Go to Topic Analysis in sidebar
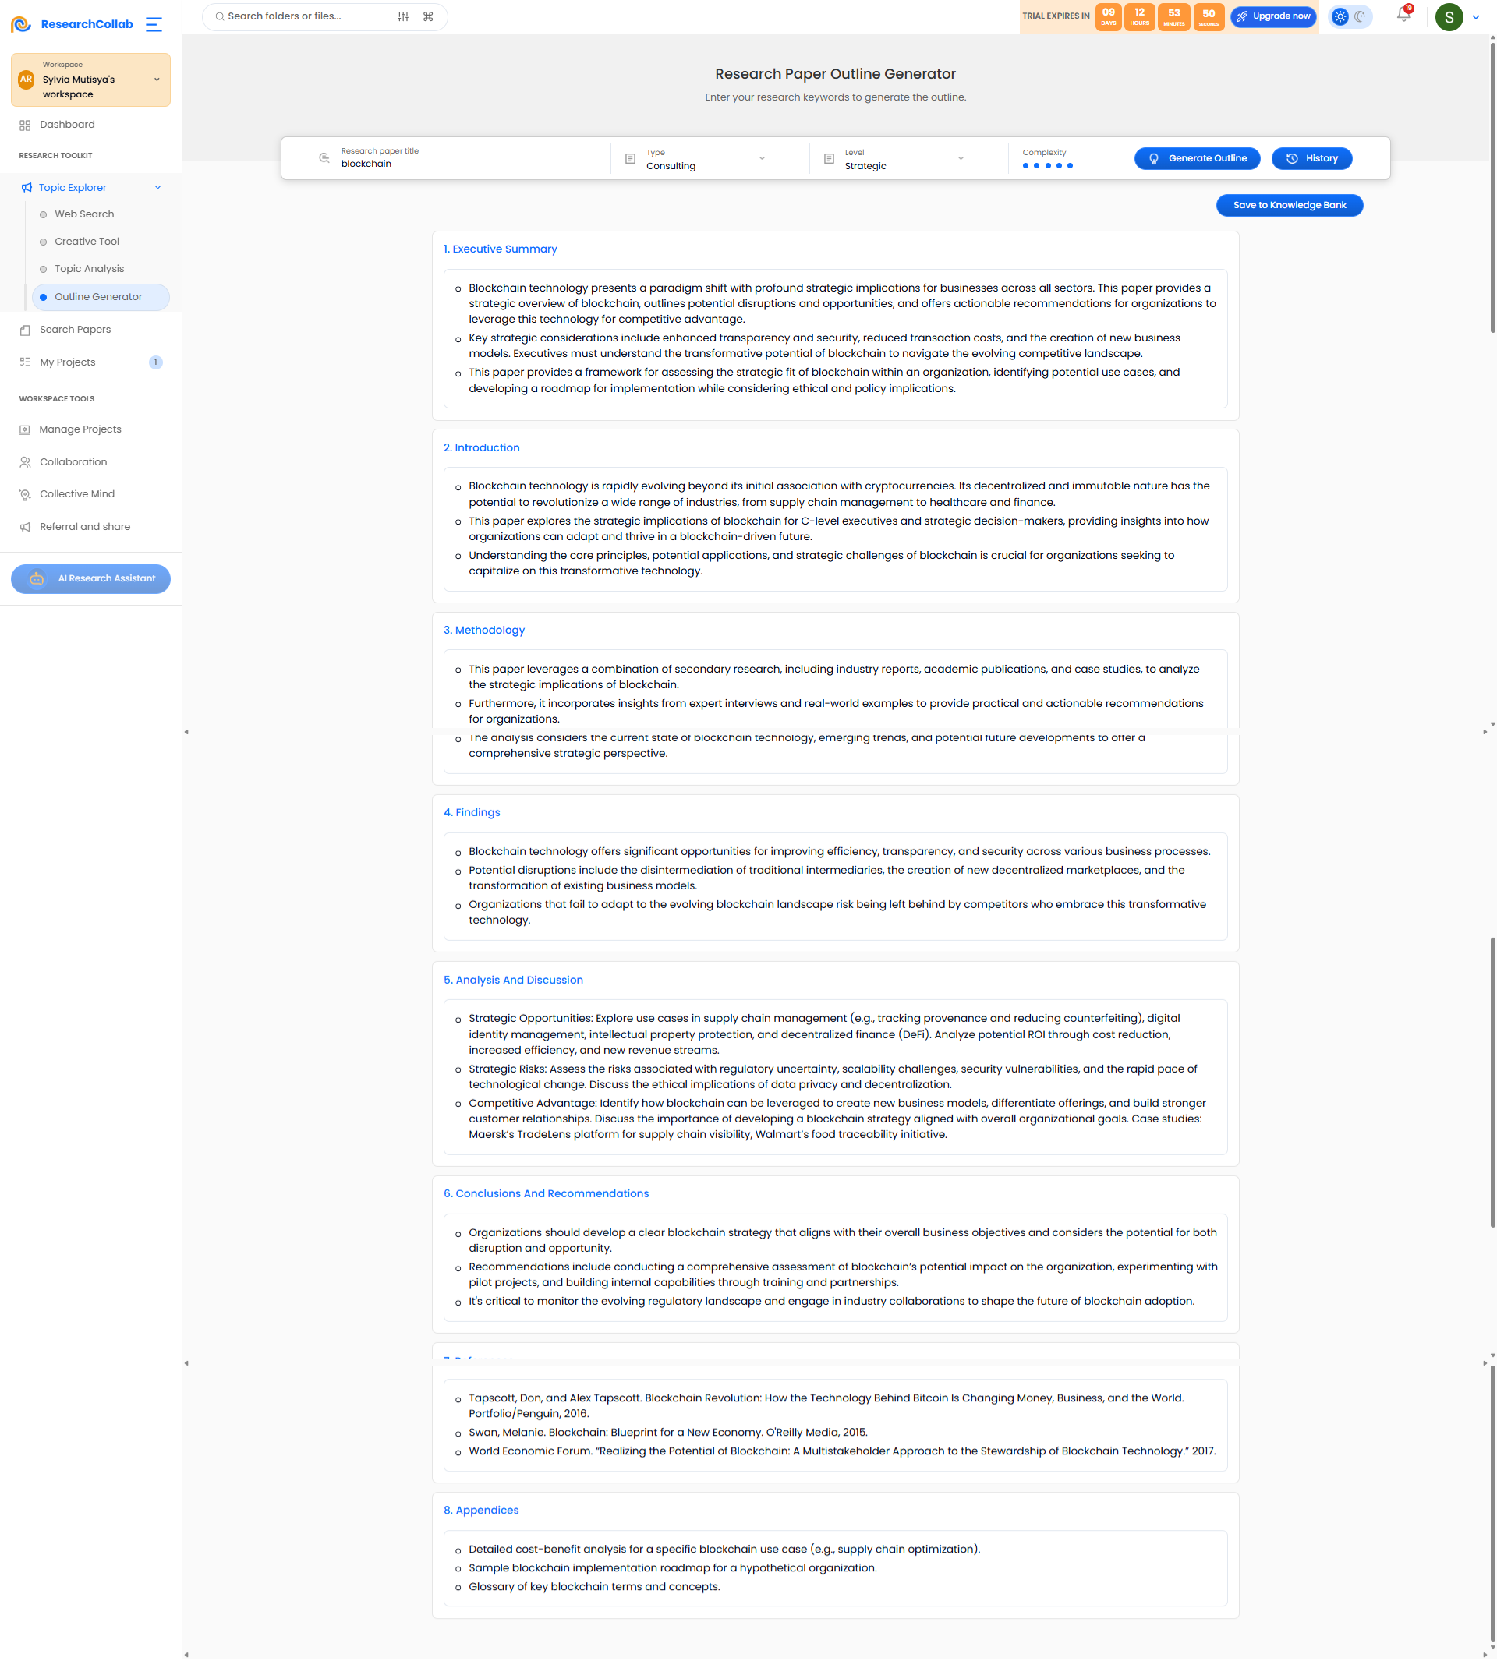The width and height of the screenshot is (1497, 1661). point(89,269)
